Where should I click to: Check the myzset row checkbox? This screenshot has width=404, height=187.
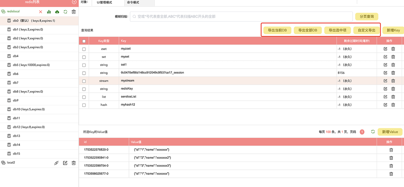point(84,49)
